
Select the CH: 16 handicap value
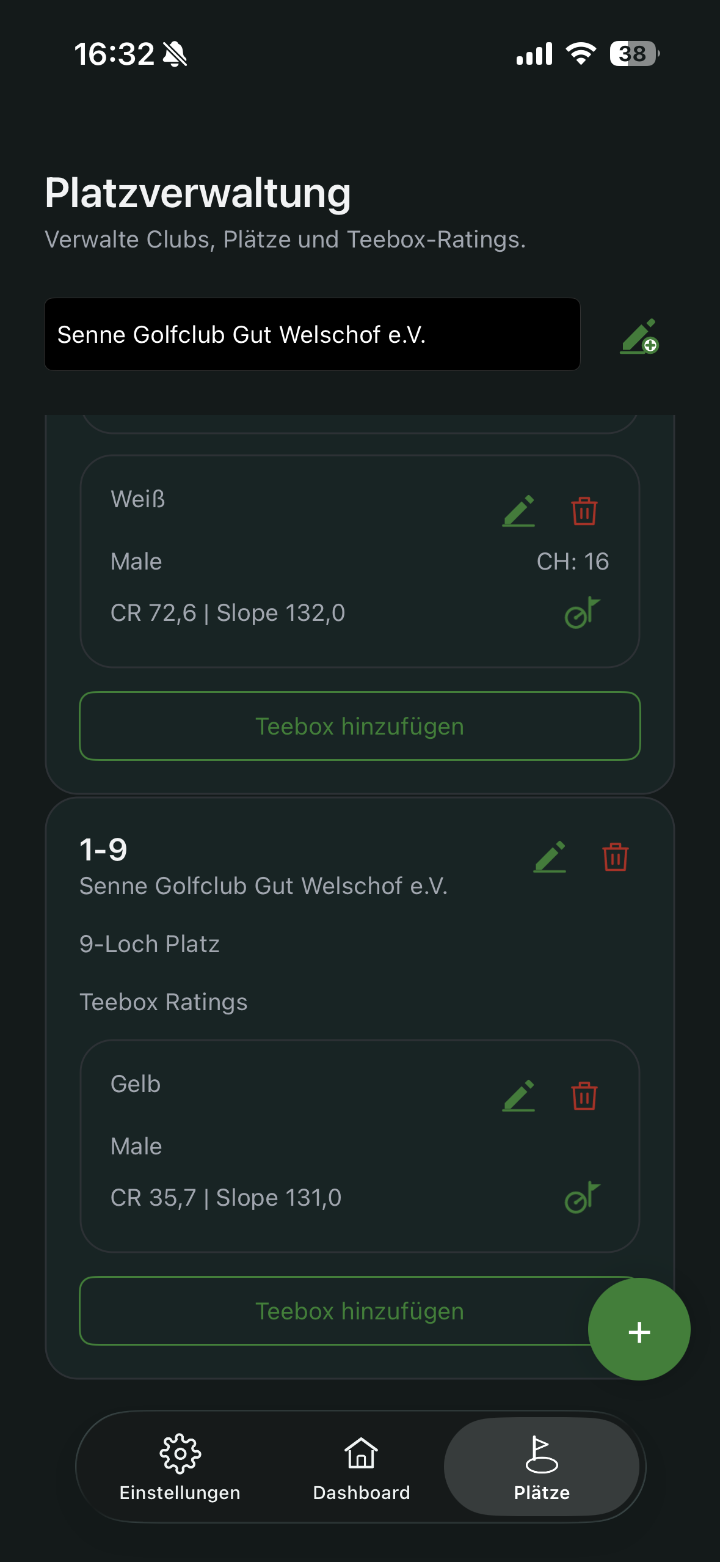(574, 561)
